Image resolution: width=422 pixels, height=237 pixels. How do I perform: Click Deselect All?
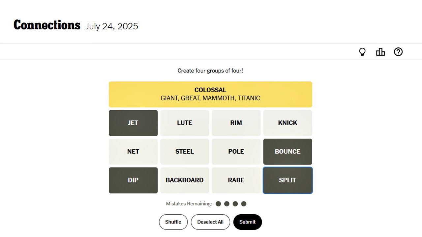coord(210,222)
